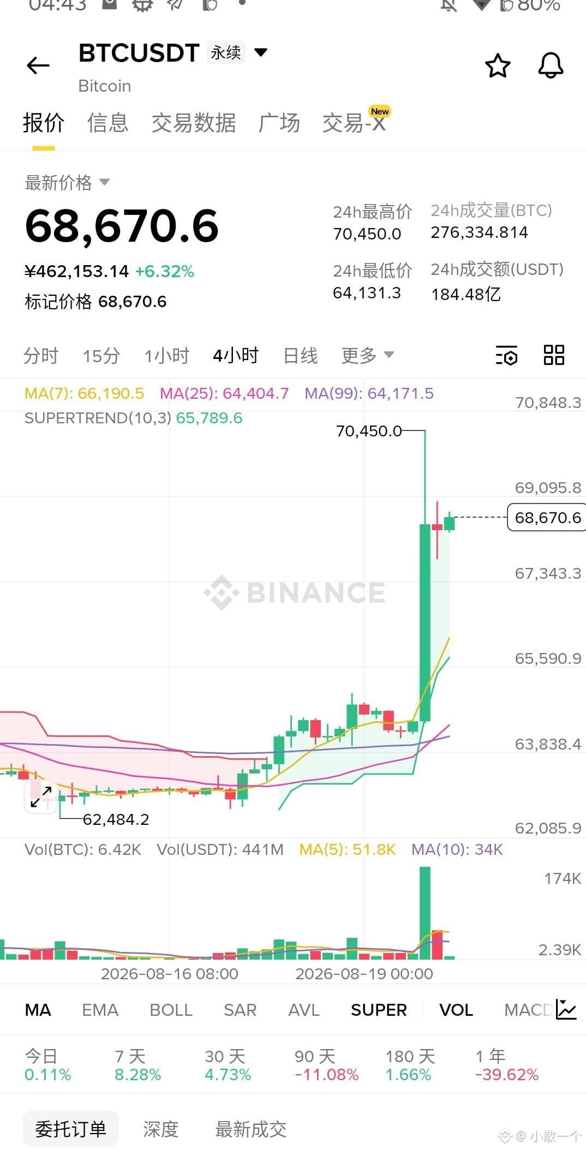
Task: Add BTCUSDT to favorites star
Action: tap(498, 65)
